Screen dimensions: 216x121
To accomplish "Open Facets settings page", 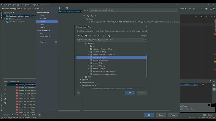I will point(42,25).
